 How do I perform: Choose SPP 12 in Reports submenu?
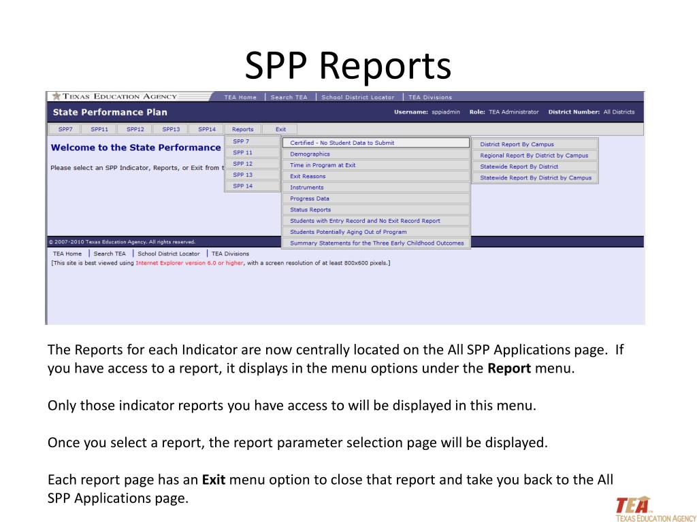252,163
